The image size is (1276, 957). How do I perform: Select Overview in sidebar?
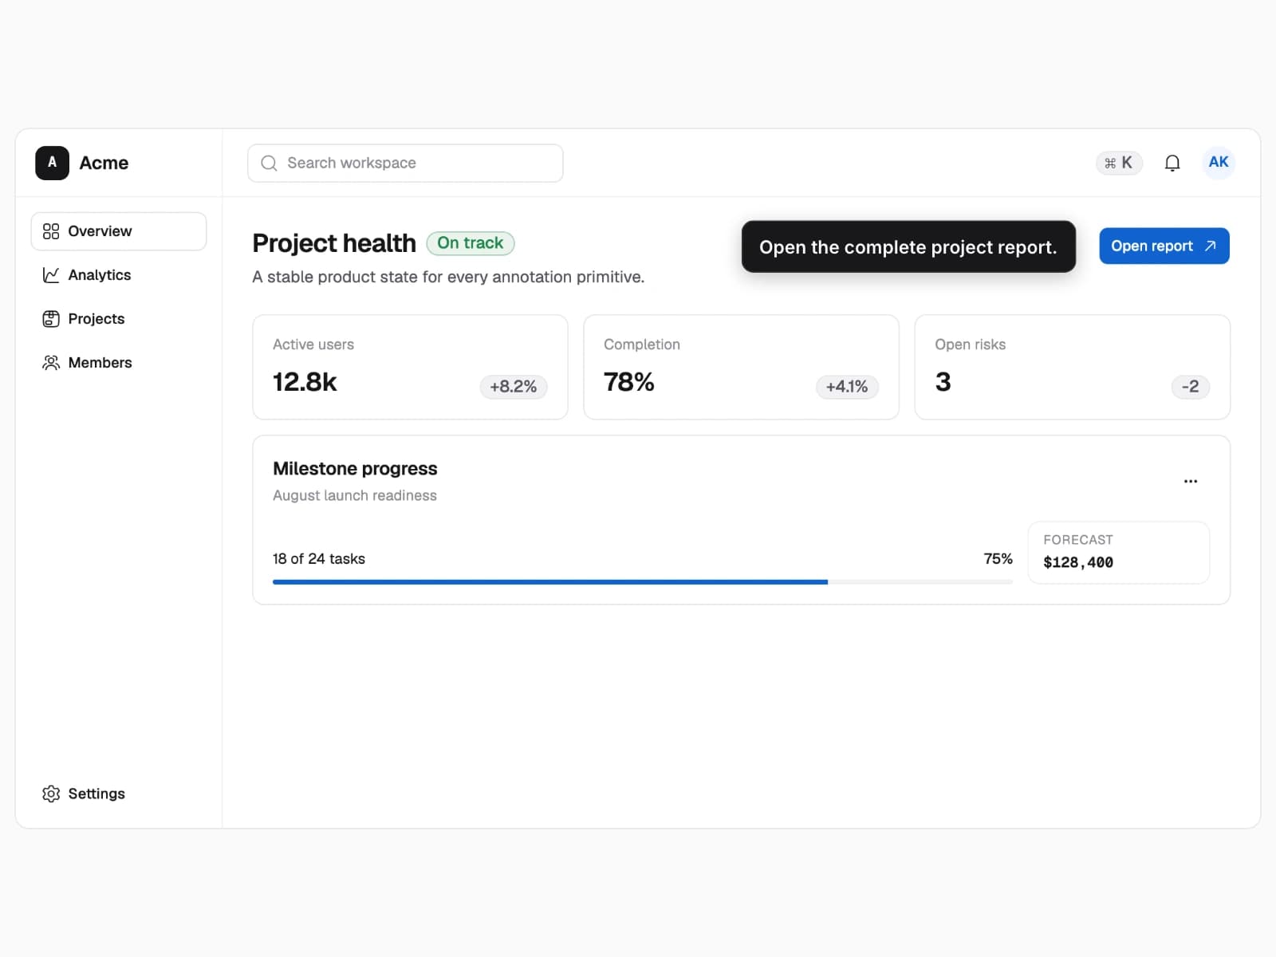point(119,231)
